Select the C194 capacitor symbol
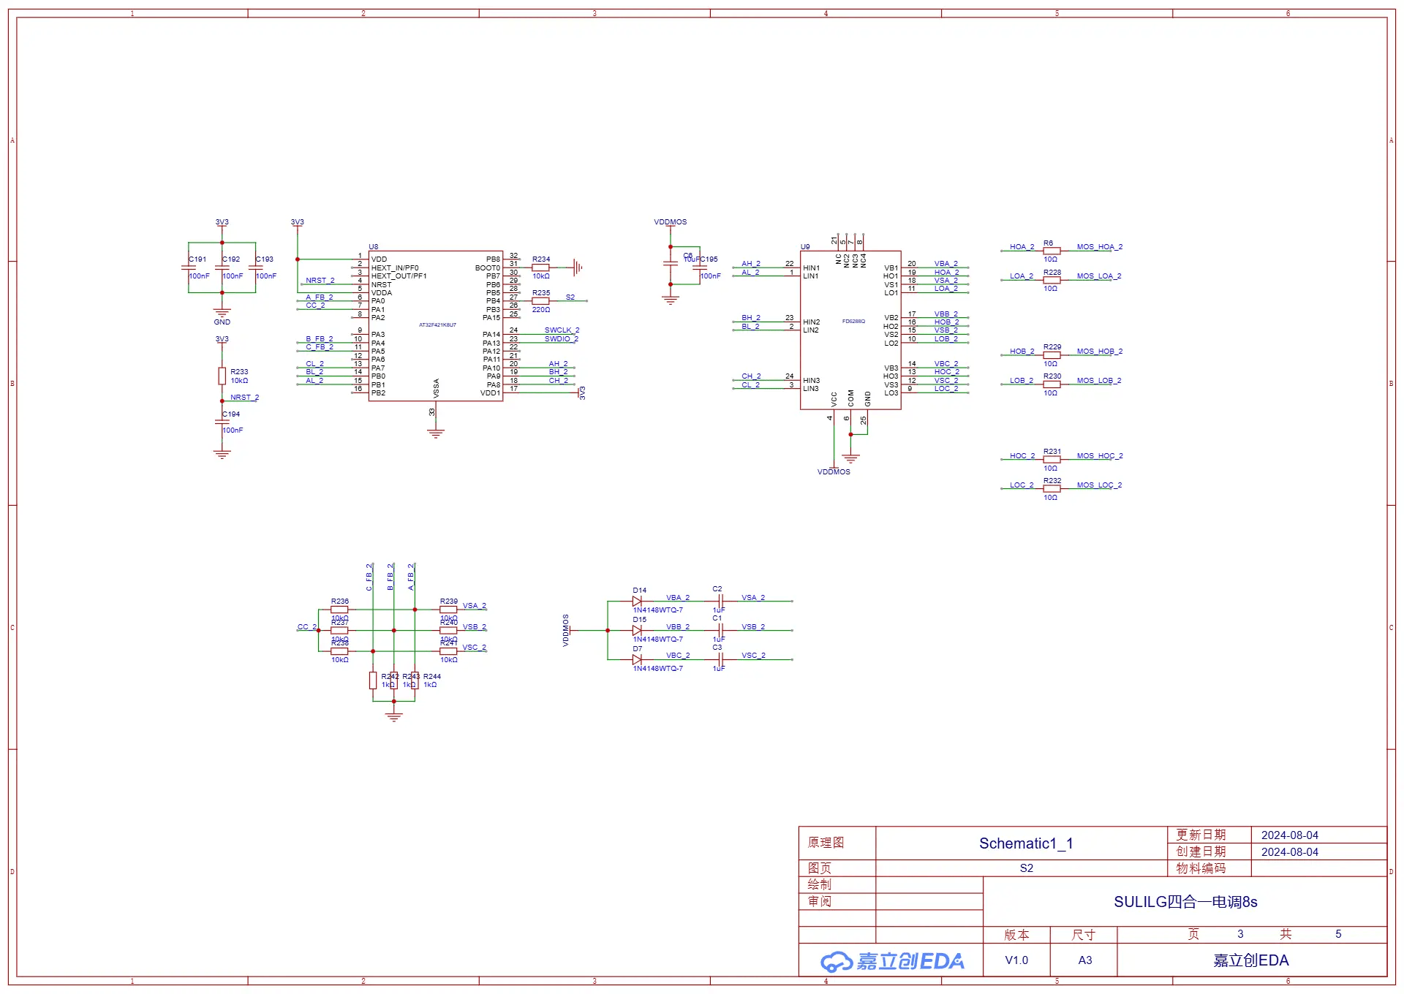 point(222,422)
